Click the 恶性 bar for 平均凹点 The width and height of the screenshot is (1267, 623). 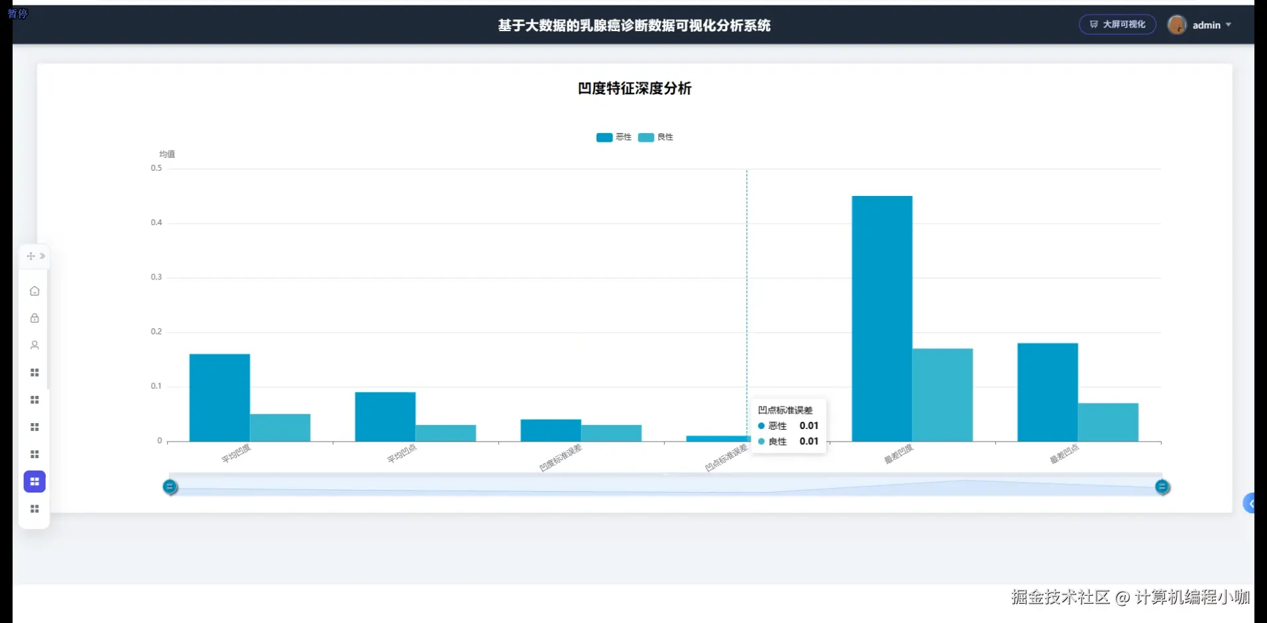(x=385, y=417)
